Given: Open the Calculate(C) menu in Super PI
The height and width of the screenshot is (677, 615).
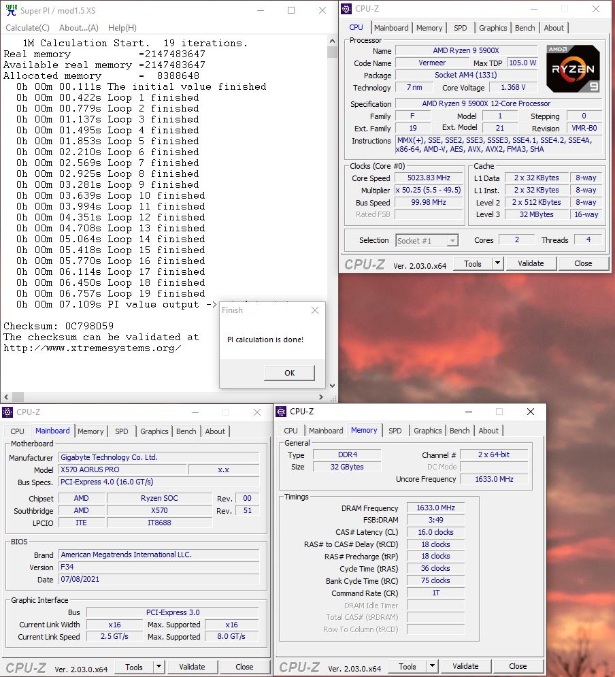Looking at the screenshot, I should pos(28,28).
